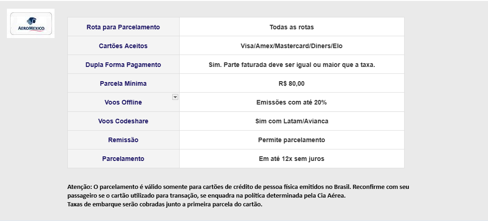488x221 pixels.
Task: Click the Taxas de embarque note line
Action: point(165,204)
